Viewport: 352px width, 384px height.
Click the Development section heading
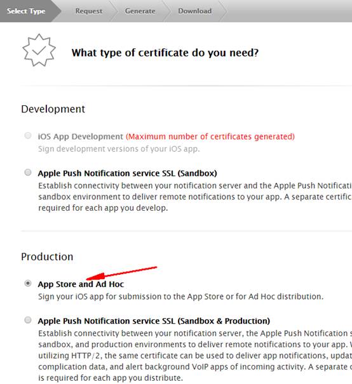click(53, 109)
